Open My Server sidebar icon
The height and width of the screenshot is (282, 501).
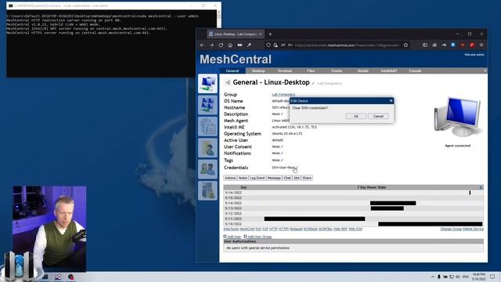(x=207, y=190)
